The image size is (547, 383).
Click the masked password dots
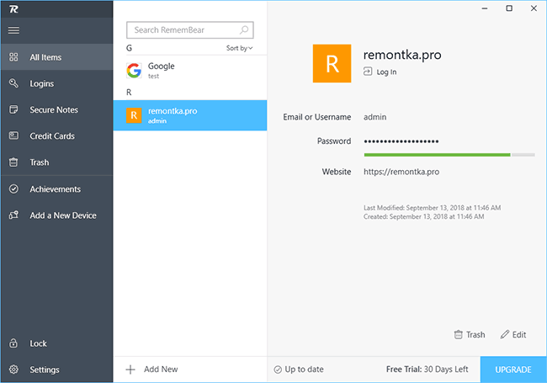pyautogui.click(x=401, y=141)
